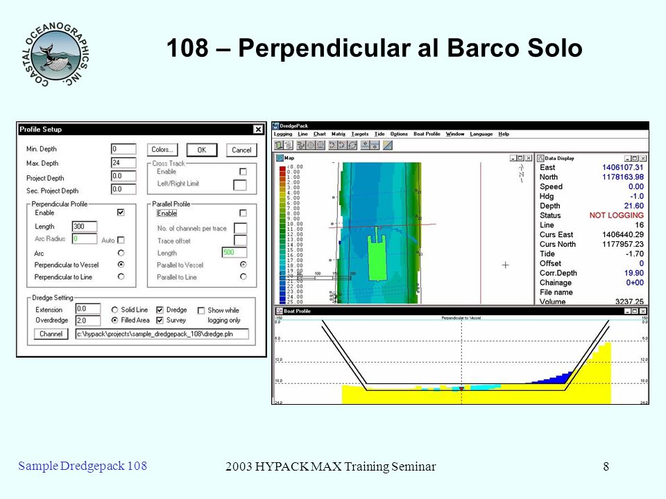Click the Perpendicular Length field showing 300

point(85,227)
